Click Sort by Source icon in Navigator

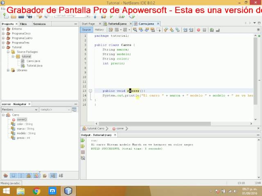61,176
